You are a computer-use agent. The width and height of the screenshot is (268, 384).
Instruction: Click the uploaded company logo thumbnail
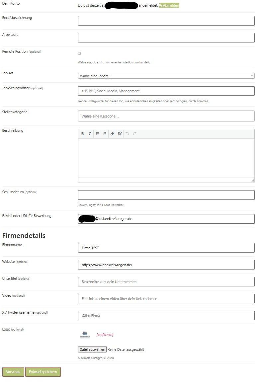85,335
